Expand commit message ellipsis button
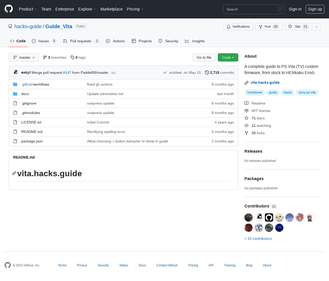Screen dimensions: 329x281 tap(113, 73)
